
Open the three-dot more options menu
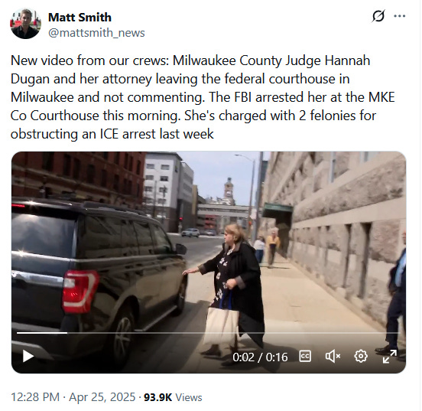coord(399,16)
